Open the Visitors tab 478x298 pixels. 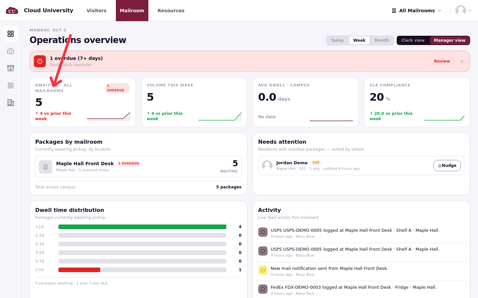[97, 11]
